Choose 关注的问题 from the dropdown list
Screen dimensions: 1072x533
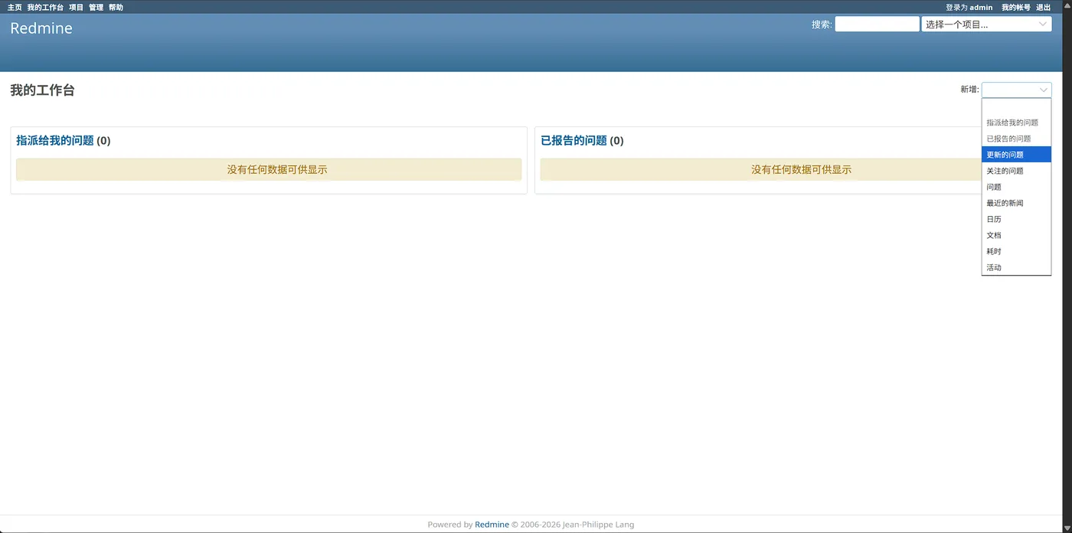coord(1016,171)
